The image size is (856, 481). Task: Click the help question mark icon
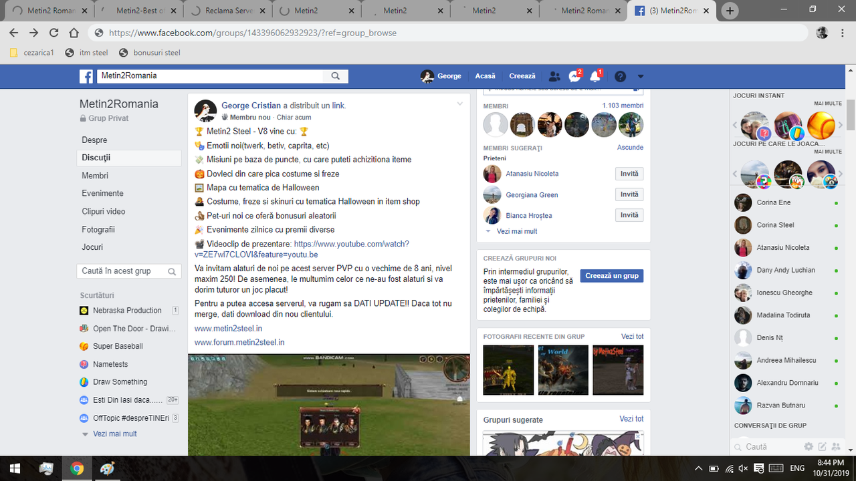(621, 77)
